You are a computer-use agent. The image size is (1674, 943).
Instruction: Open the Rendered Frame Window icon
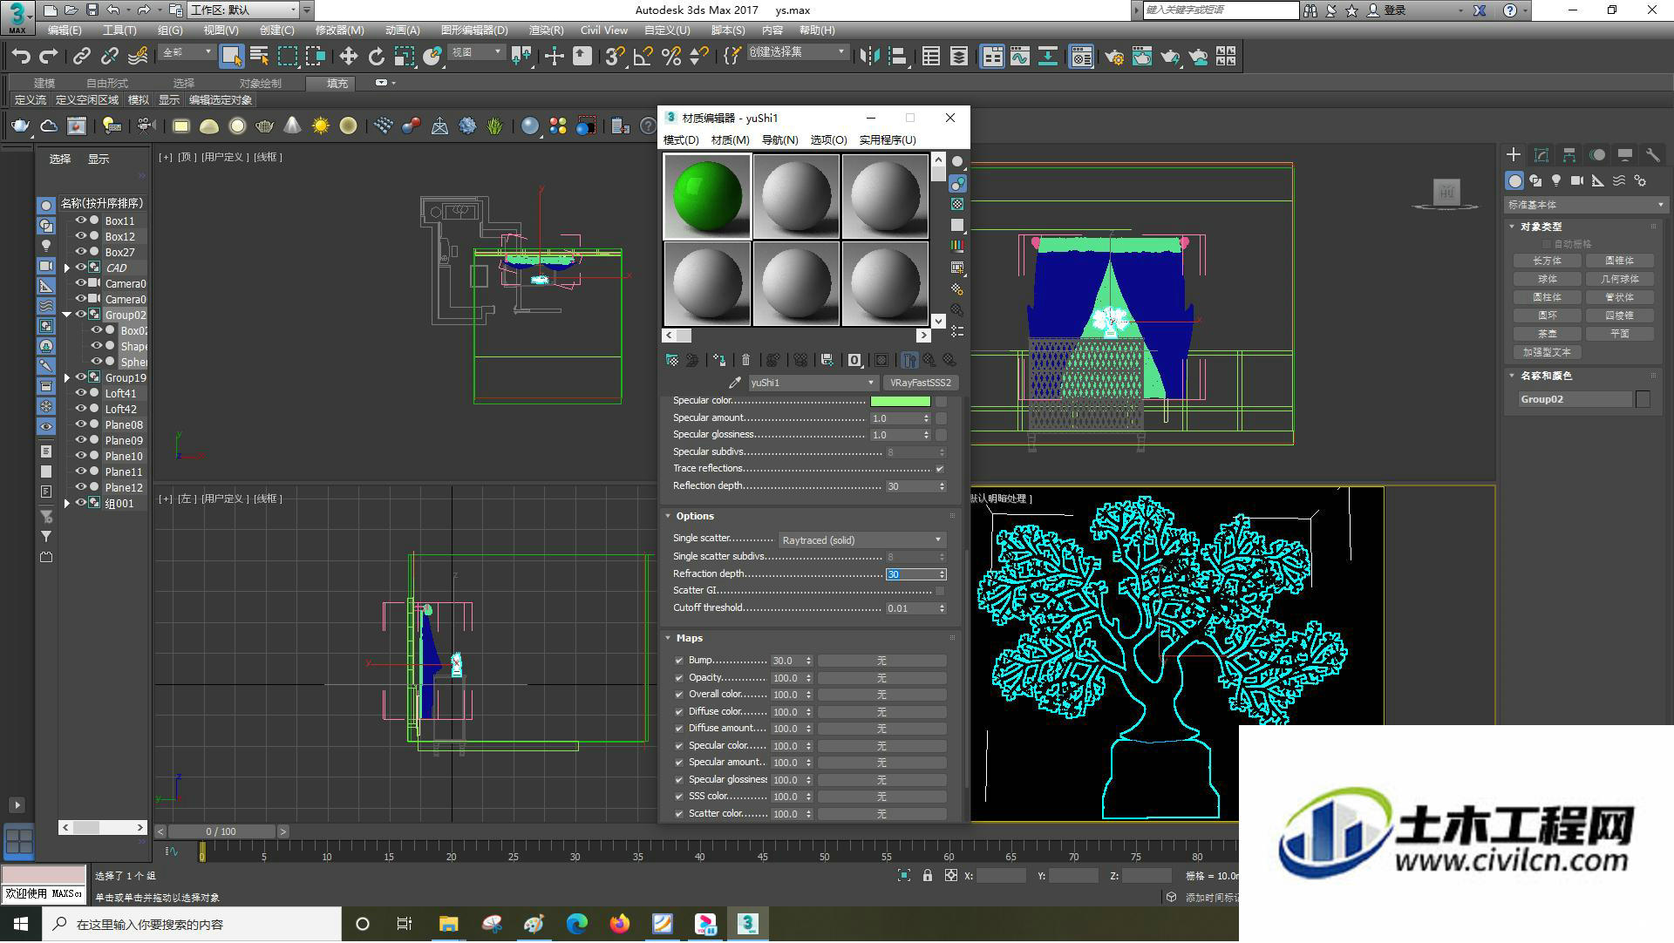[1142, 57]
